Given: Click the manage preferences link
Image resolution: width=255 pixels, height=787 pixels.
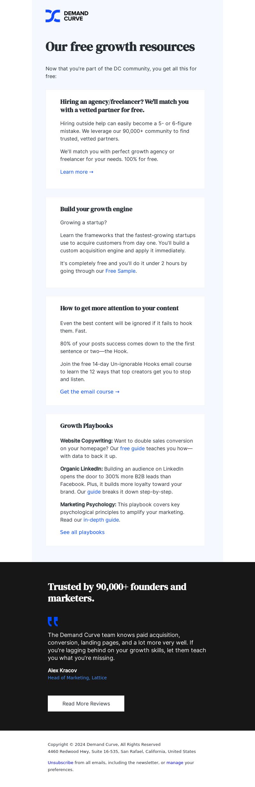Looking at the screenshot, I should 175,762.
